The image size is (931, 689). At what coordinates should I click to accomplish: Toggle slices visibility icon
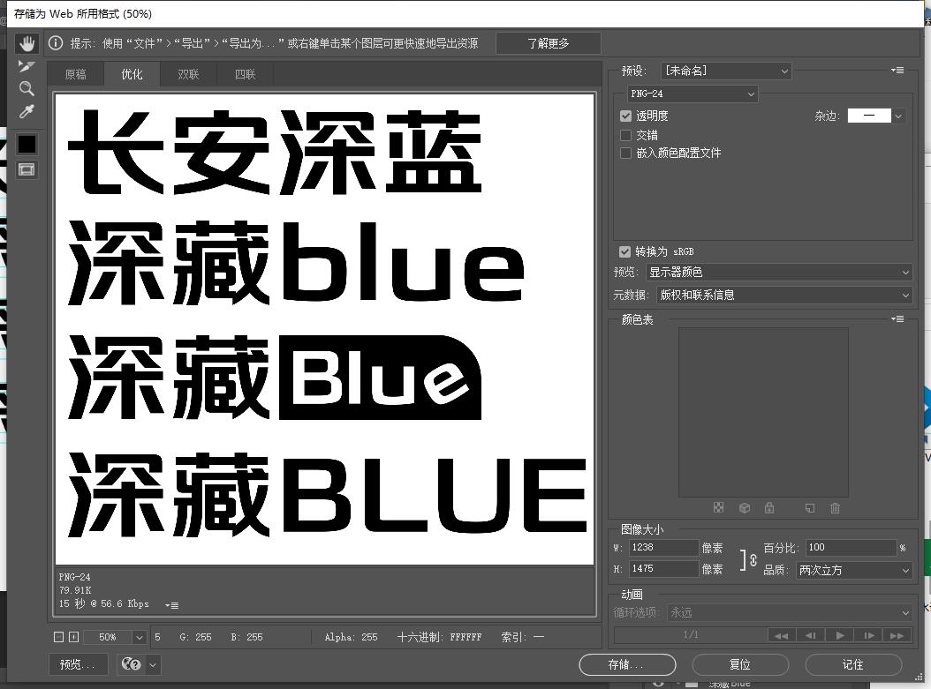pos(26,170)
